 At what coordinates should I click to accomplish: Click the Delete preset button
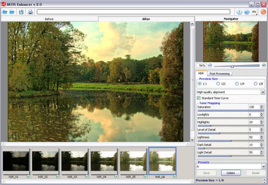click(230, 173)
